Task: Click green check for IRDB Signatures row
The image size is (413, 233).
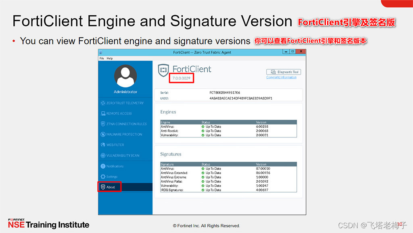Action: (x=203, y=190)
